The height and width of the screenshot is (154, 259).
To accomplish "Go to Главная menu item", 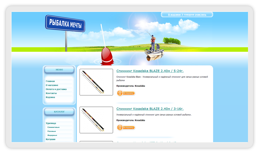I will (50, 81).
